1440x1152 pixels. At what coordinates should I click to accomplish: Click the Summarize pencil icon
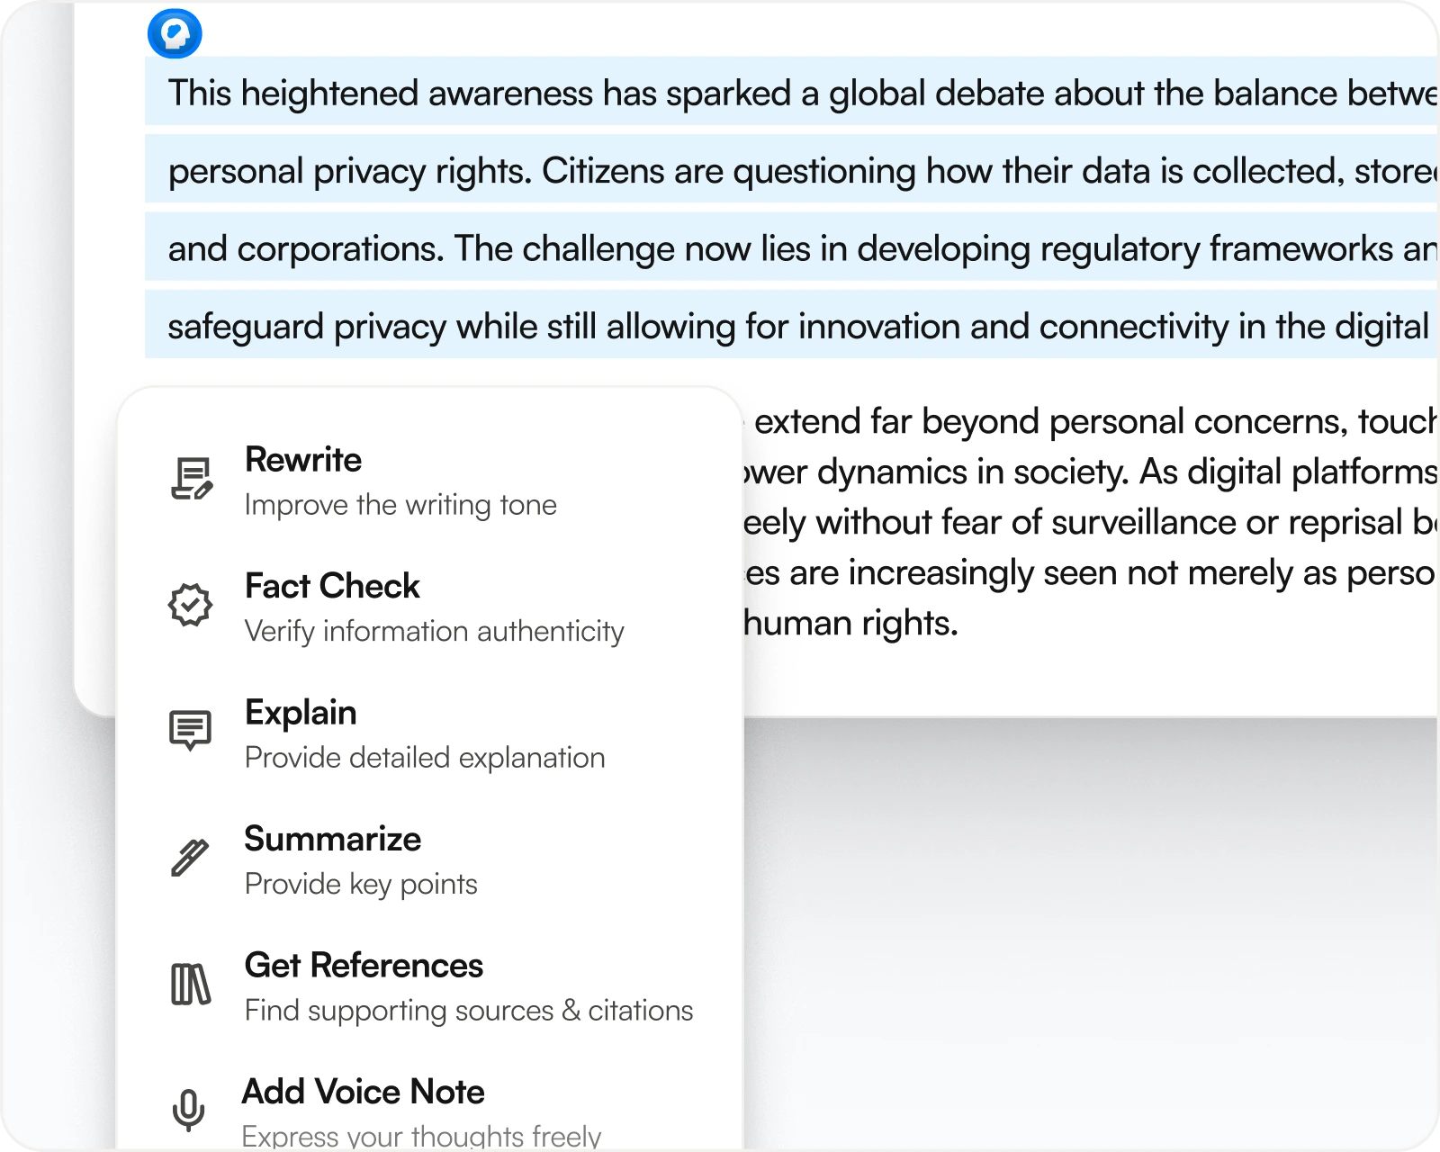coord(190,858)
